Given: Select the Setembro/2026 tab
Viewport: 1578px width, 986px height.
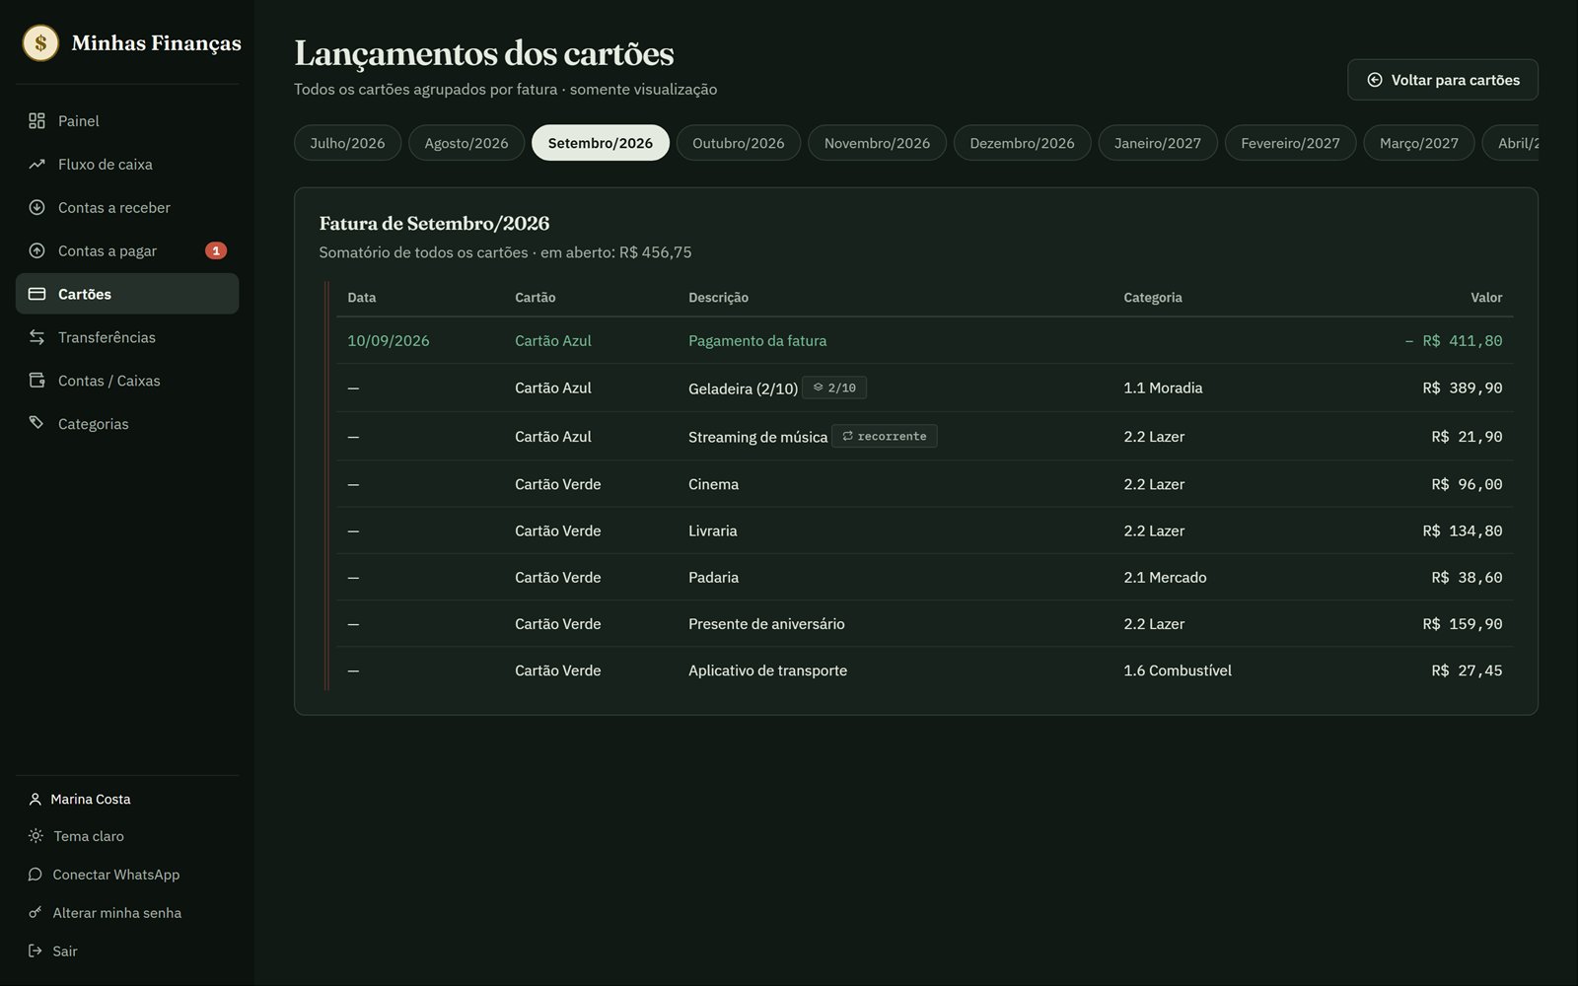Looking at the screenshot, I should (601, 143).
